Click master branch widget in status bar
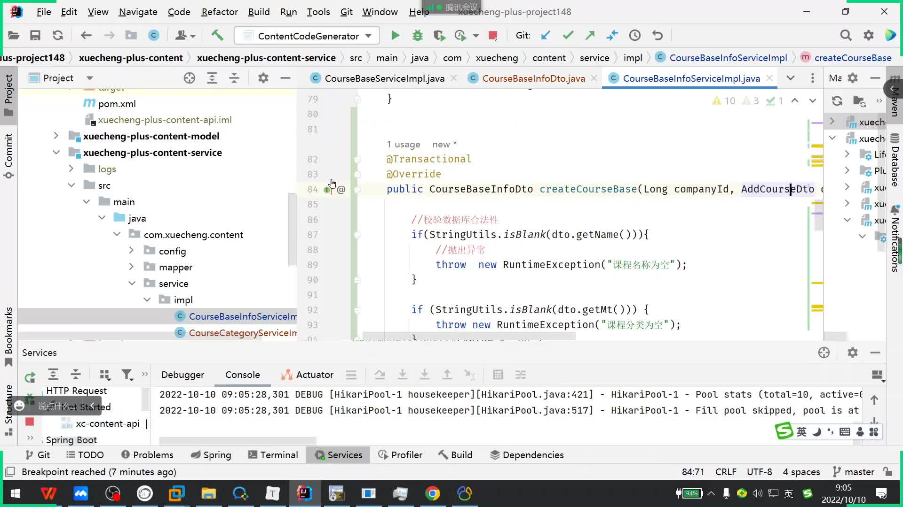This screenshot has width=903, height=507. 853,472
